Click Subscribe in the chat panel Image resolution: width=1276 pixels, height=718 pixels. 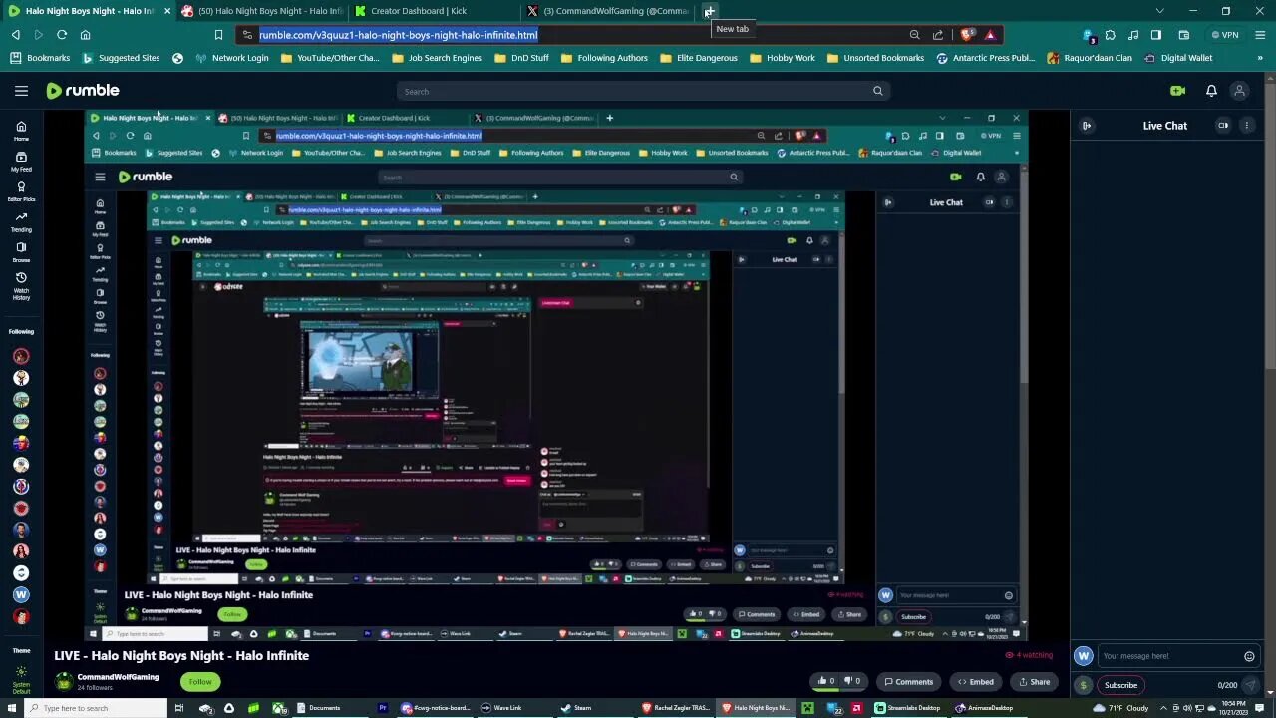(1120, 685)
